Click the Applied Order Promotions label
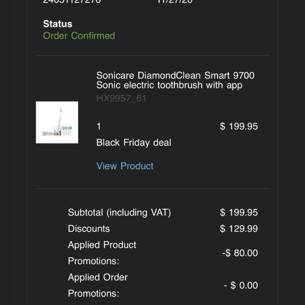Screen dimensions: 305x305 pos(98,285)
